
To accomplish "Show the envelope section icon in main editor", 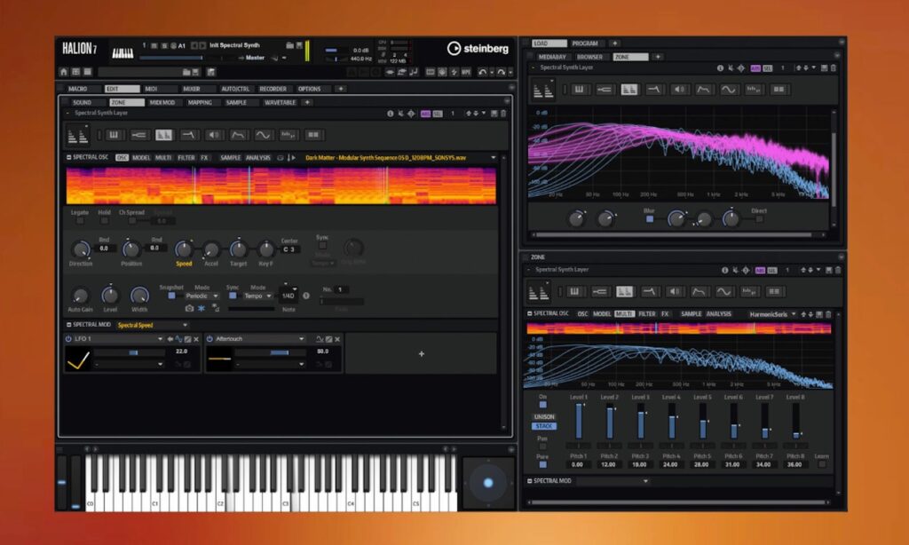I will [238, 135].
